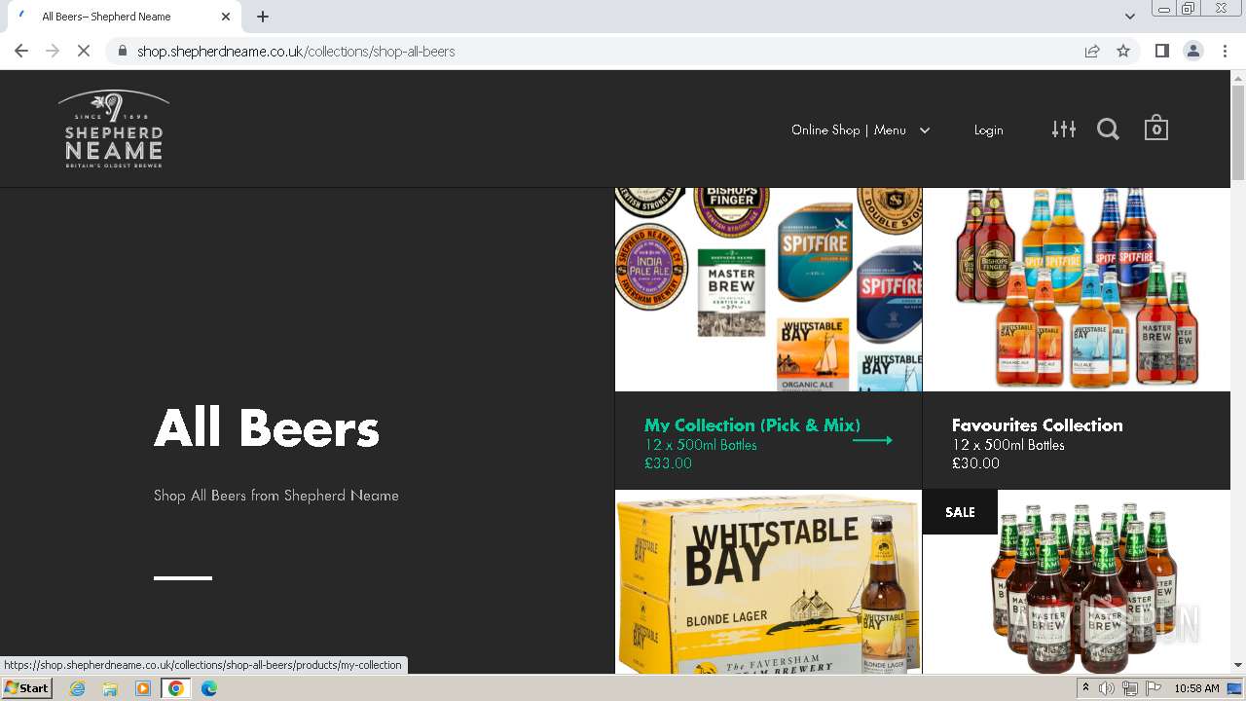
Task: Click the All Beers heading
Action: tap(267, 428)
